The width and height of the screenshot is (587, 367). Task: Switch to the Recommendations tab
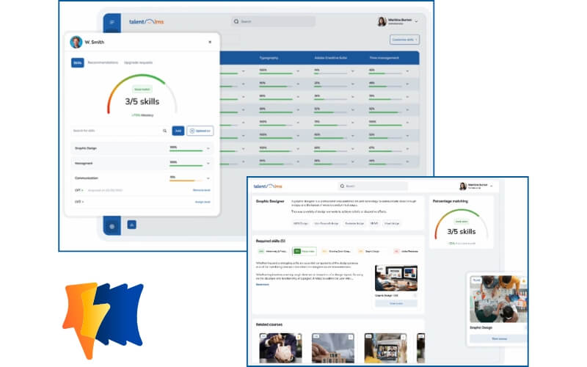103,63
